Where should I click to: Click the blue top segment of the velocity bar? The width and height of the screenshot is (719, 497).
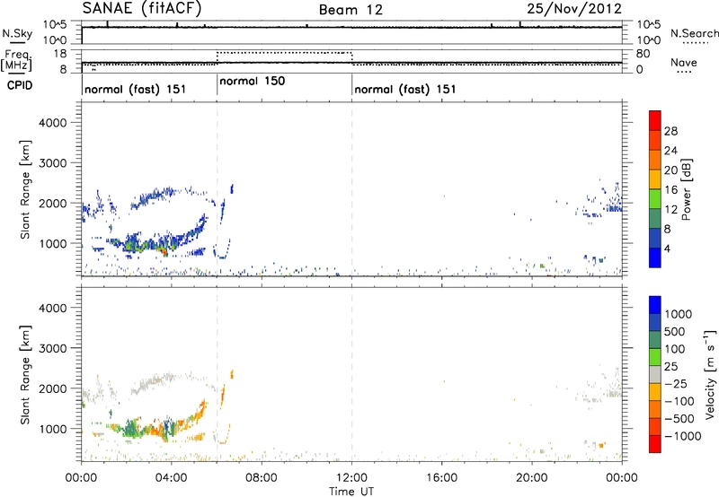pos(655,305)
